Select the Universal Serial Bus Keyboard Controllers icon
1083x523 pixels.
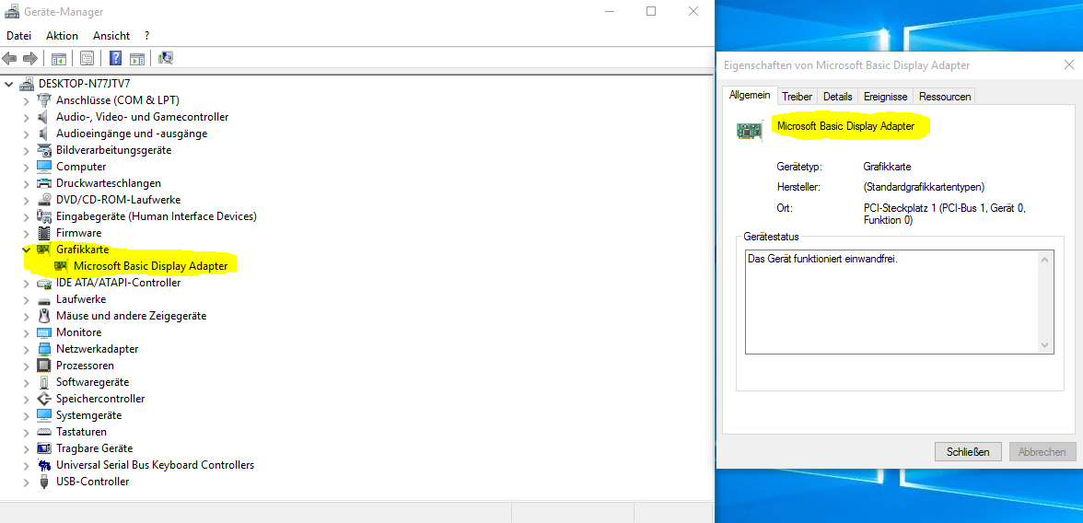point(44,465)
